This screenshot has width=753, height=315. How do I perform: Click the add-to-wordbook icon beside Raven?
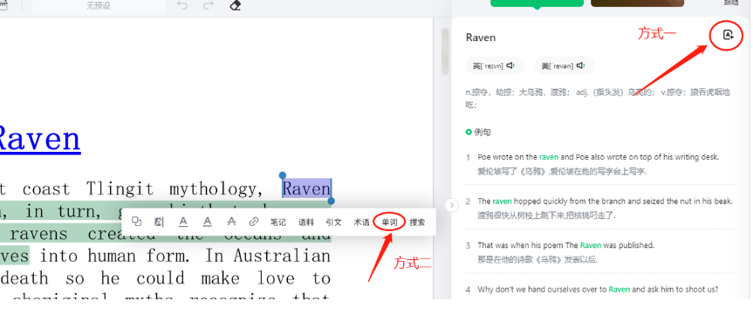(x=728, y=35)
